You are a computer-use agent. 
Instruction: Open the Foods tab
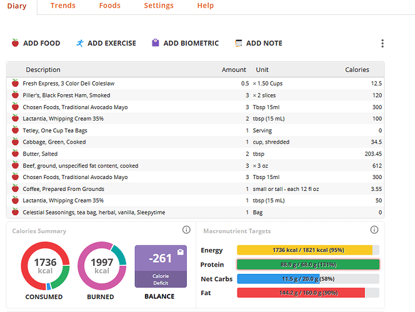[110, 6]
